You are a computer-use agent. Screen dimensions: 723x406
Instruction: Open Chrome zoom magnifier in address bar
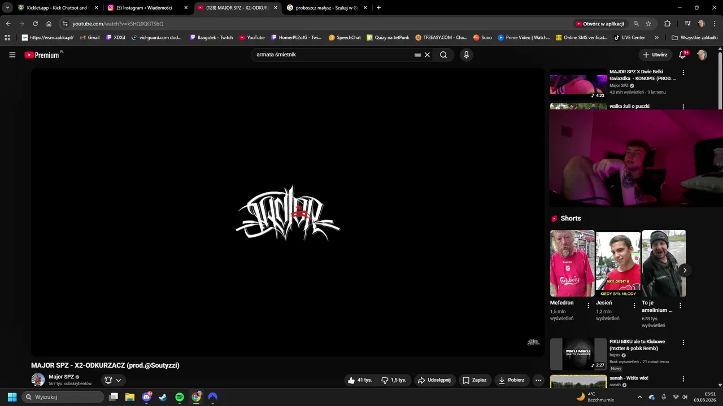click(636, 24)
